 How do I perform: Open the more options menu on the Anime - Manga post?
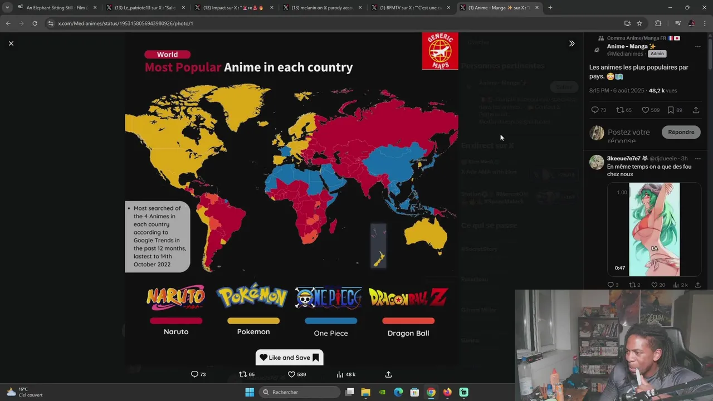(x=697, y=47)
